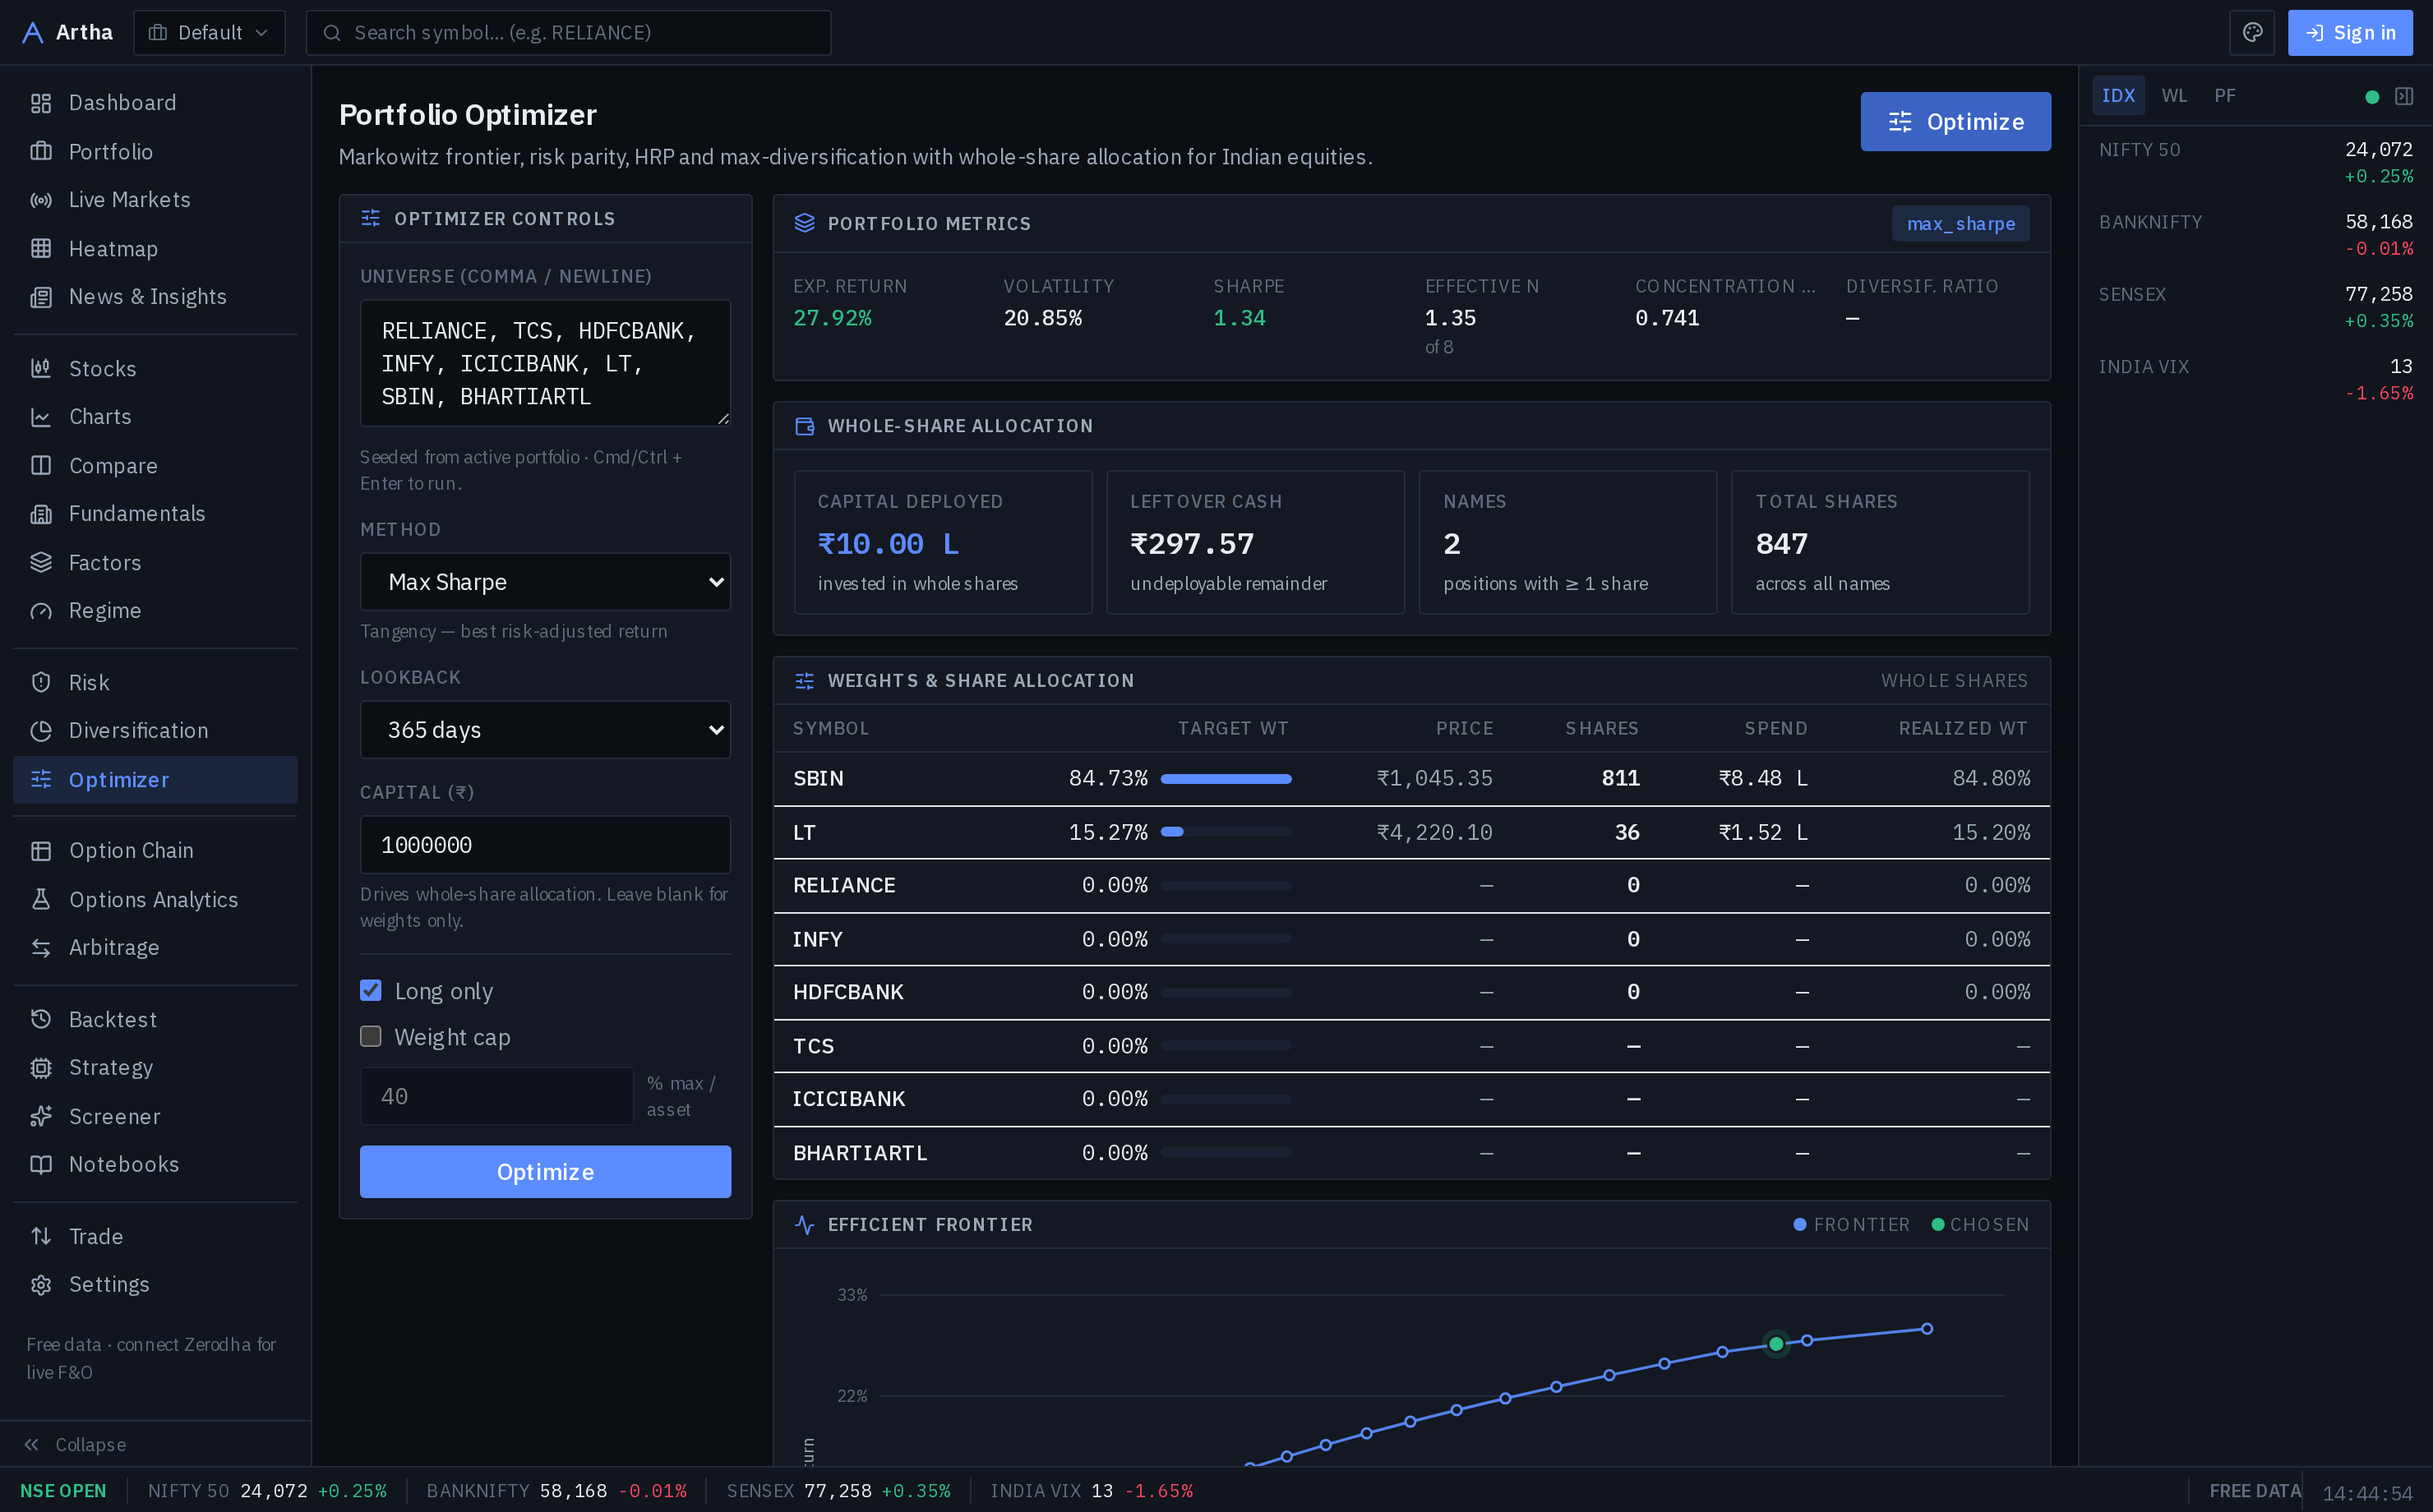Viewport: 2433px width, 1512px height.
Task: Toggle the Long only checkbox
Action: click(371, 991)
